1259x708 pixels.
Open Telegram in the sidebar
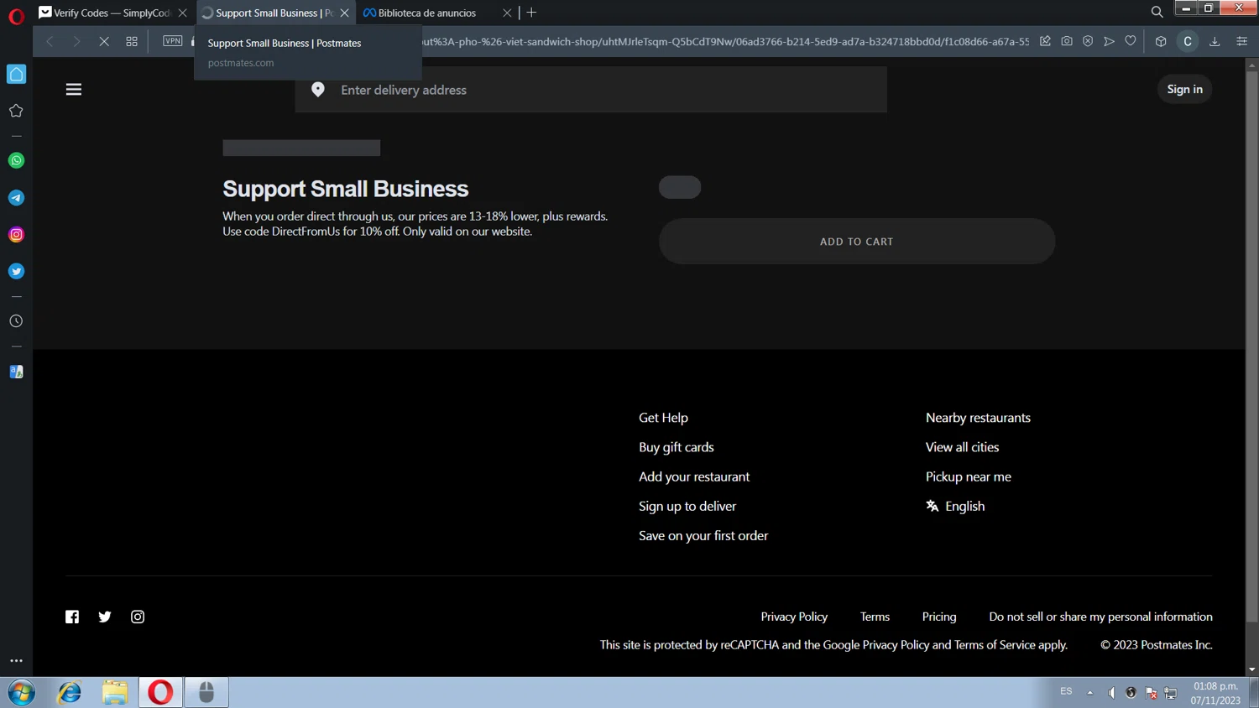click(x=16, y=198)
